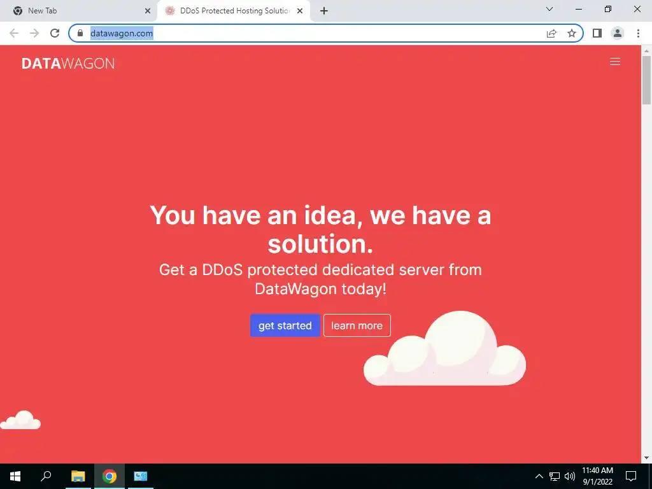Open a new browser tab

pyautogui.click(x=324, y=11)
